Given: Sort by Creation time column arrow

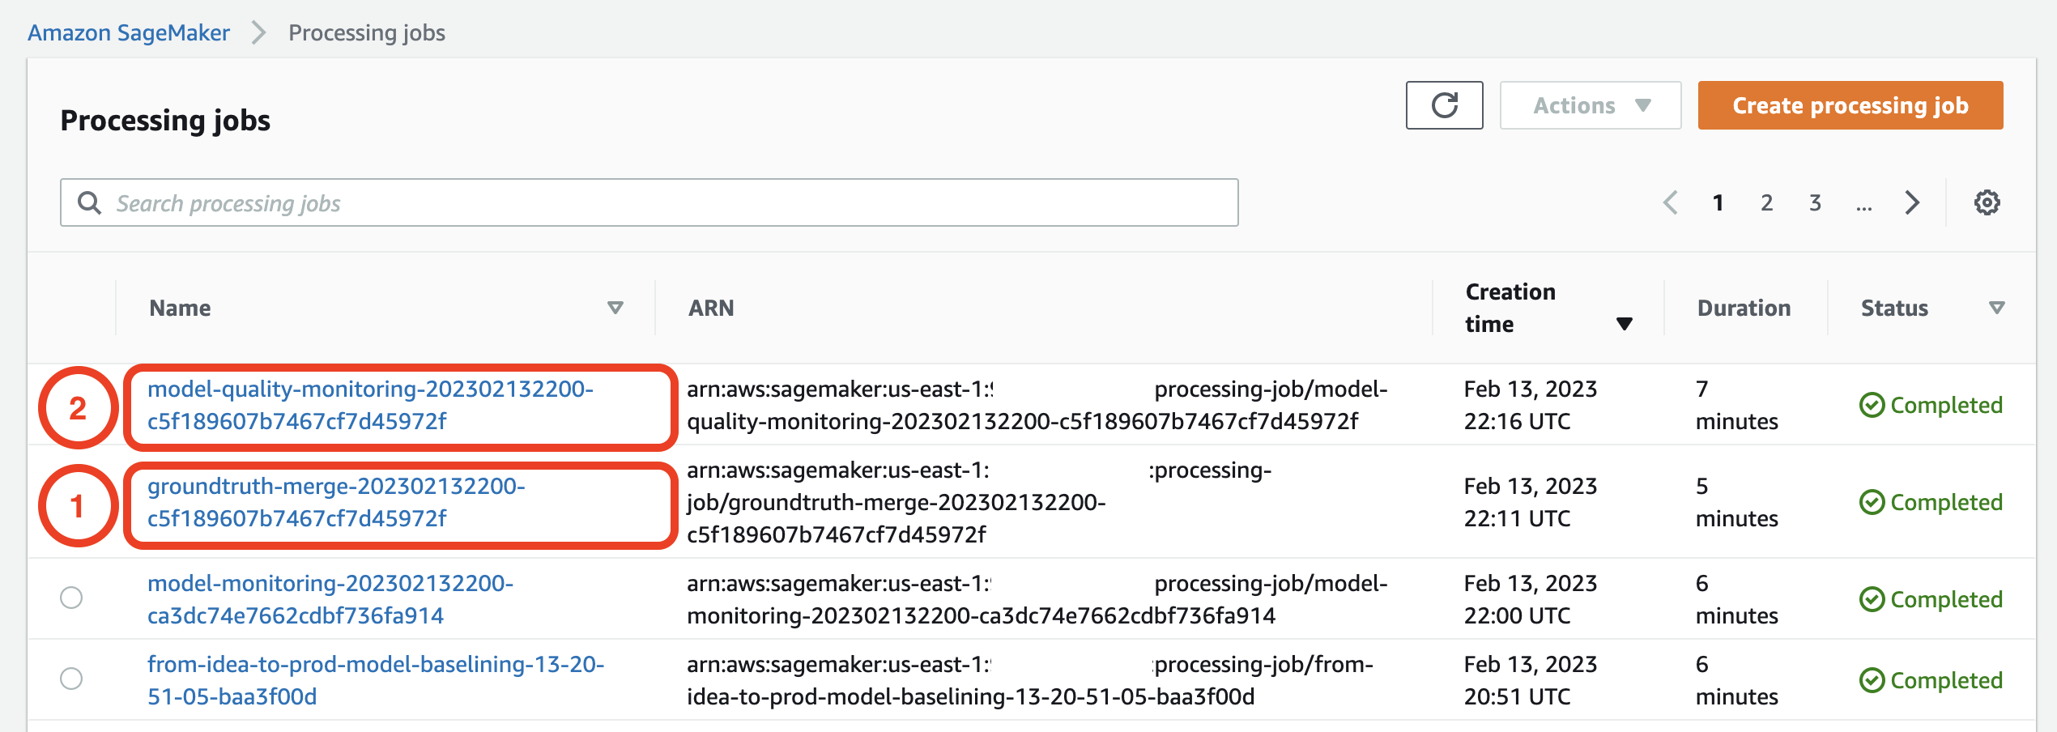Looking at the screenshot, I should (1624, 324).
